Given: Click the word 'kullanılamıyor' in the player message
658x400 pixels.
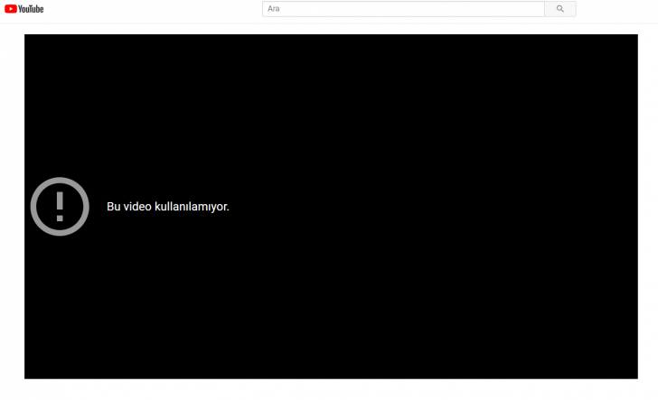Looking at the screenshot, I should tap(193, 207).
